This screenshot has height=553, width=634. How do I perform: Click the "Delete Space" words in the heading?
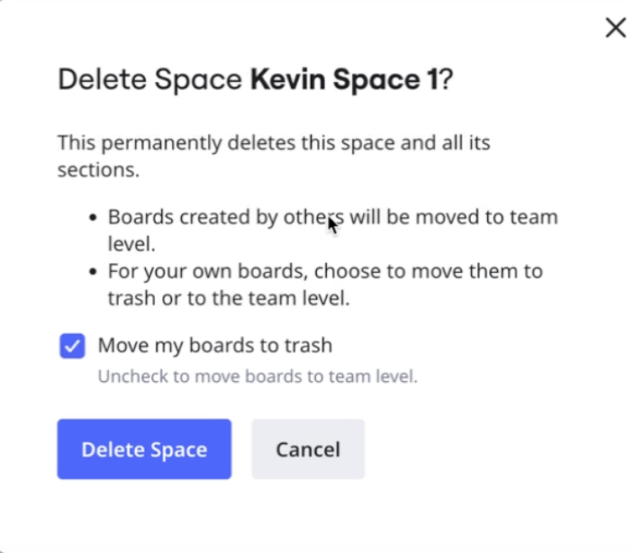[150, 79]
